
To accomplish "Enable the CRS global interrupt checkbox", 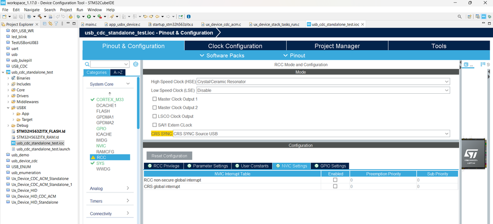I will pos(335,186).
